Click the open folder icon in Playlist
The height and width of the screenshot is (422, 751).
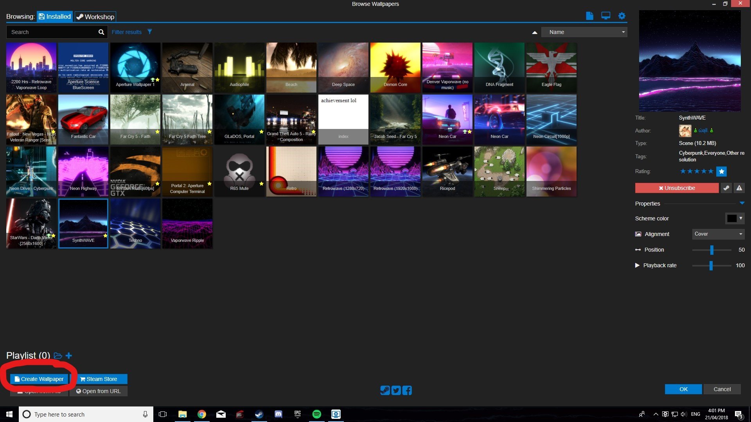[x=58, y=355]
